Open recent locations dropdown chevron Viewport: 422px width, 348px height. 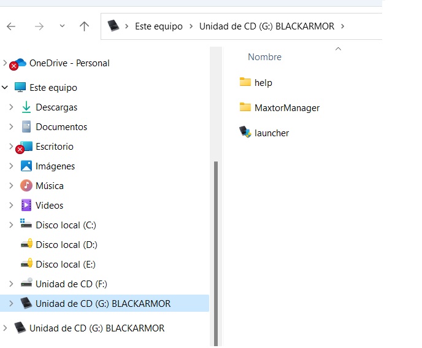(x=62, y=26)
